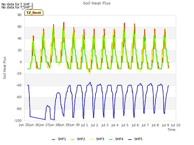Viewport: 194px width, 145px height.
Task: Select the SHF4 legend entry
Action: click(x=116, y=139)
